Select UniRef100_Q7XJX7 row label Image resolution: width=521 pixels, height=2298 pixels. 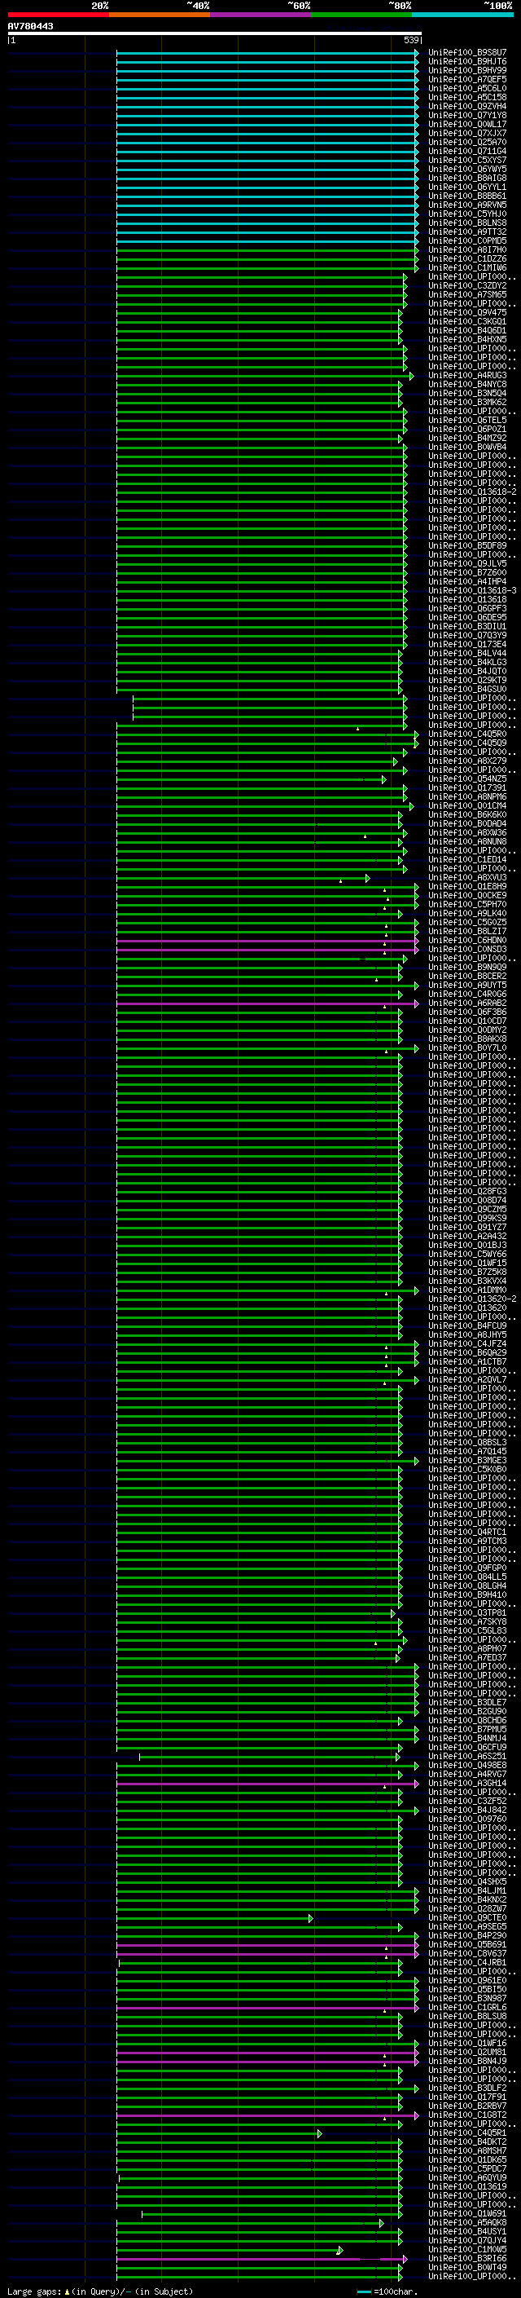(x=467, y=133)
